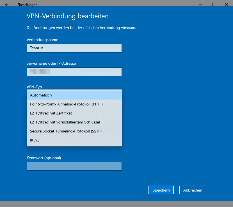Click the Servername oder IP-Adresse label
The image size is (233, 207).
[51, 64]
